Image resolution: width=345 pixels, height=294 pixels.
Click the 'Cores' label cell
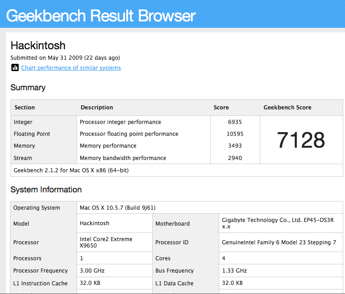(163, 258)
